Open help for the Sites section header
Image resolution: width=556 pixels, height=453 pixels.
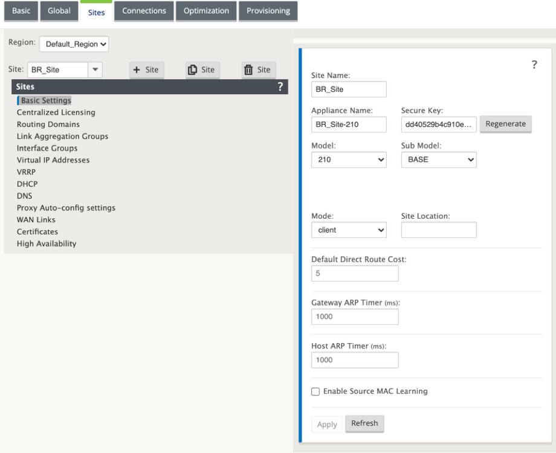[280, 86]
